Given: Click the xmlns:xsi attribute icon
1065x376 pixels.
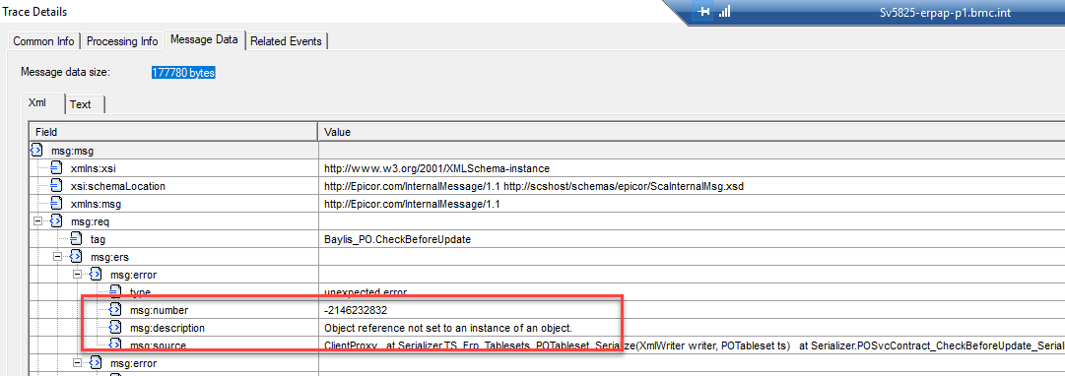Looking at the screenshot, I should [56, 168].
